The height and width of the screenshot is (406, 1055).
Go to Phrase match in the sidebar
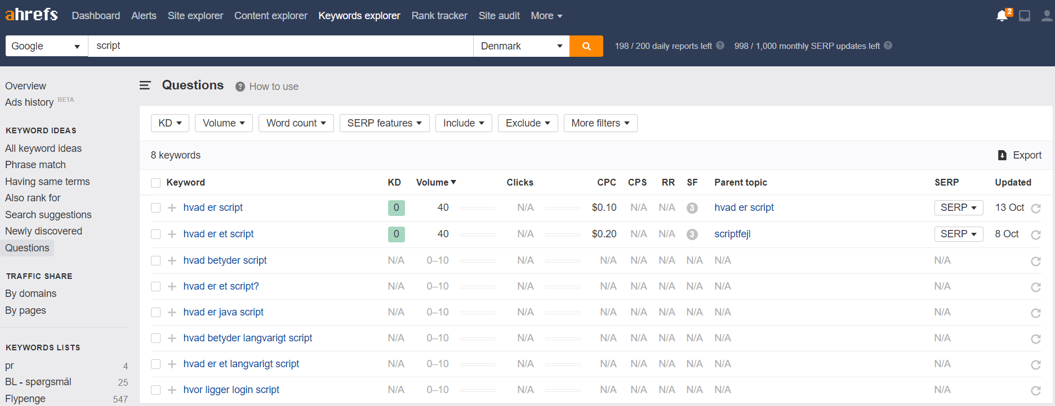[35, 165]
